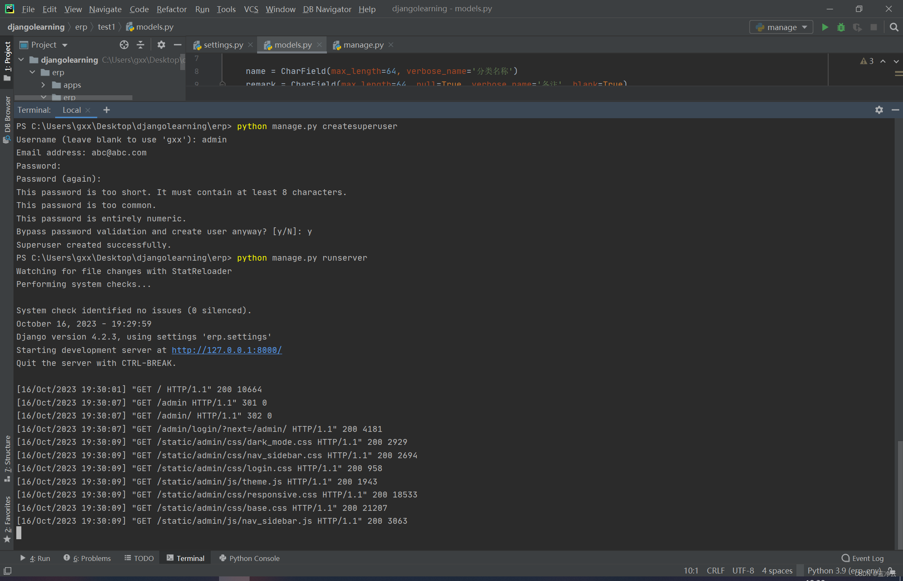Image resolution: width=903 pixels, height=581 pixels.
Task: Open the Project view dropdown arrow
Action: [x=65, y=45]
